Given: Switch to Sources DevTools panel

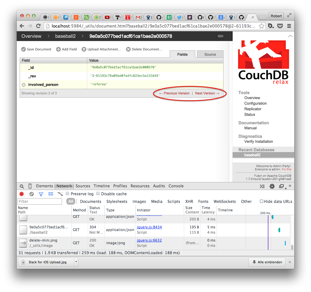Looking at the screenshot, I should 83,186.
